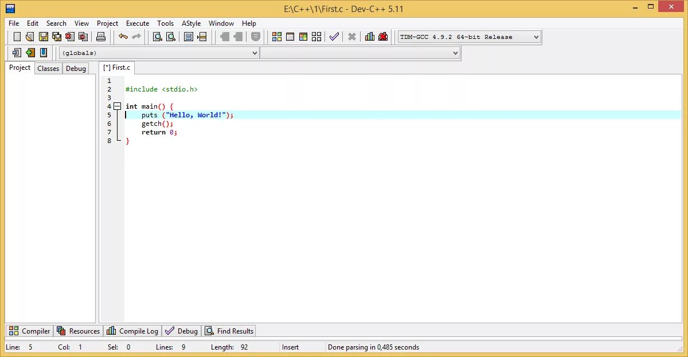Click the Toggle Bookmark green plus icon
The width and height of the screenshot is (688, 357).
coord(30,53)
